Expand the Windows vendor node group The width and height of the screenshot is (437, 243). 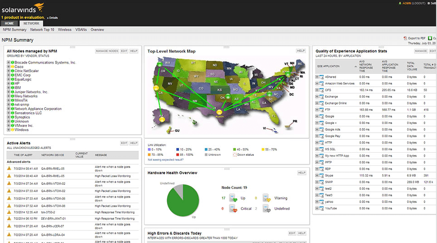9,130
